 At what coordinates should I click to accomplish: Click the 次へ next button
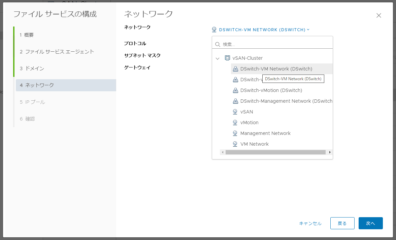tap(370, 223)
